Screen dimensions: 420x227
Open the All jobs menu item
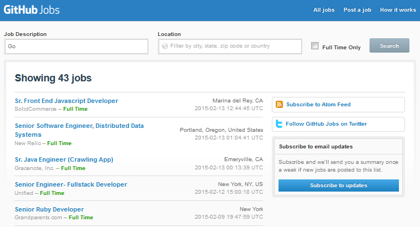324,10
